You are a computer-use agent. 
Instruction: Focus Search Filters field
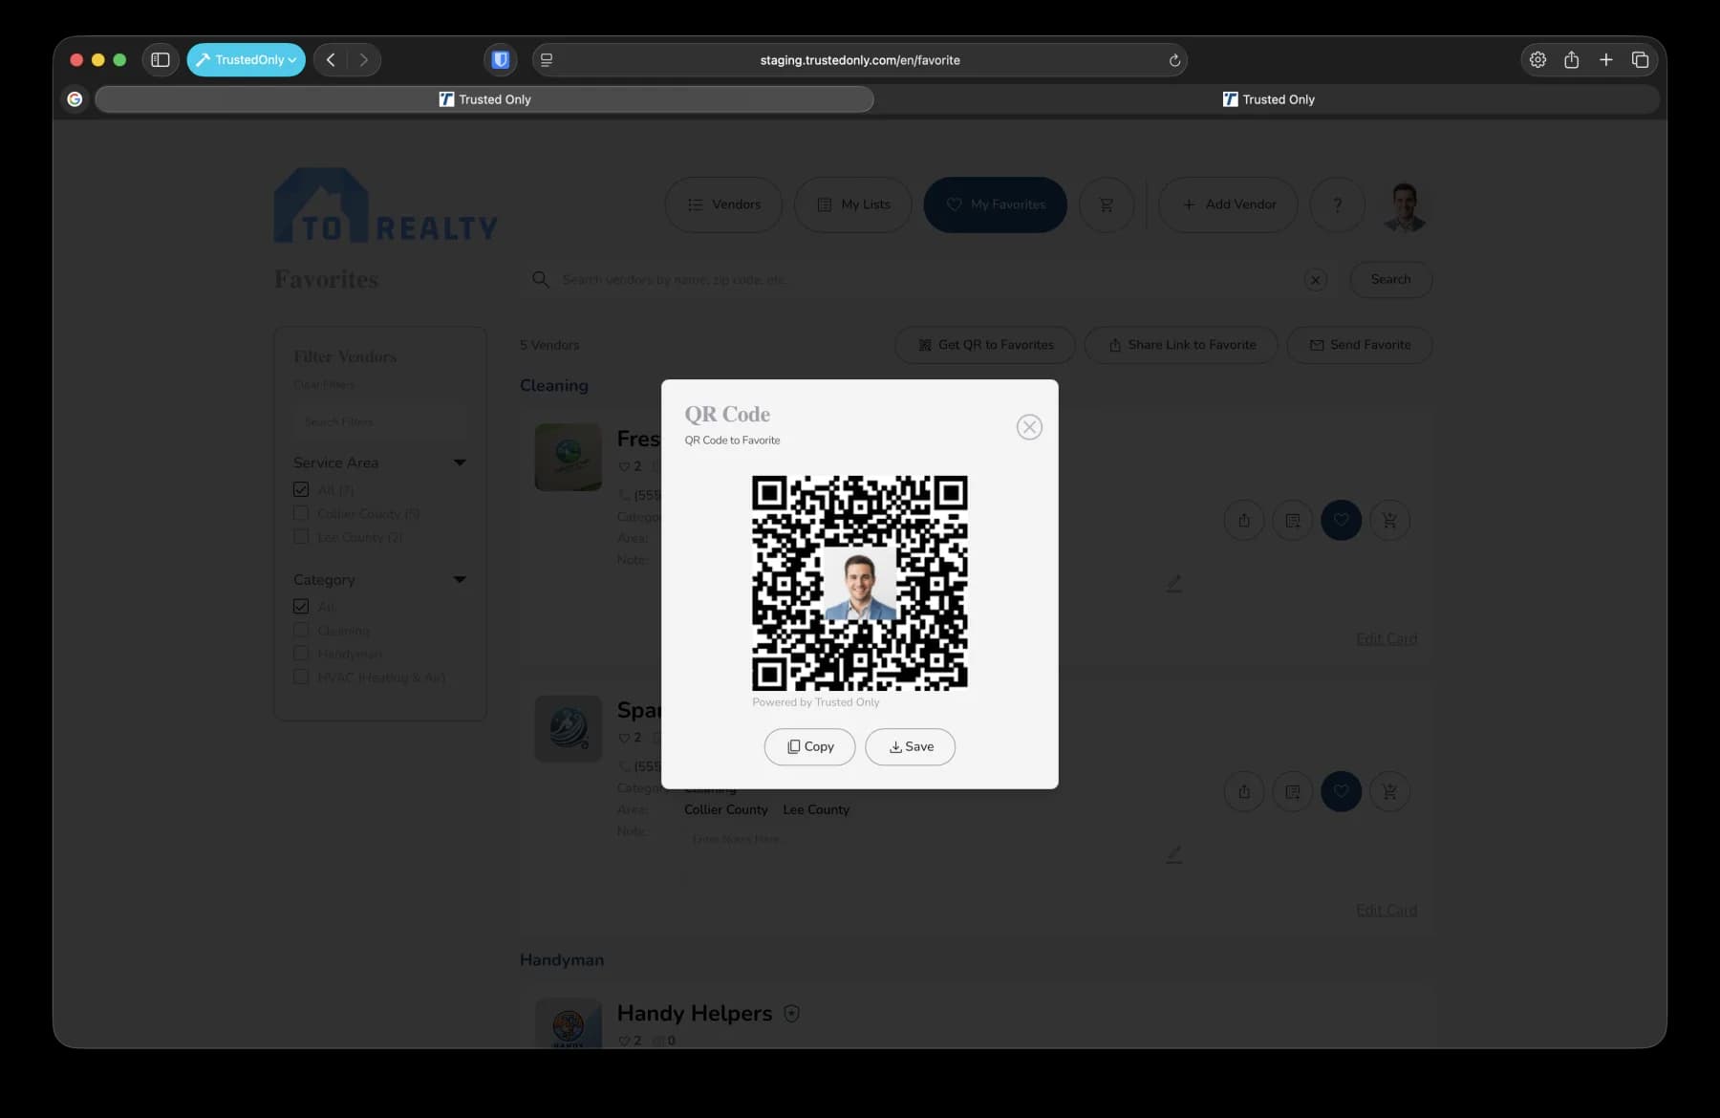pyautogui.click(x=380, y=421)
